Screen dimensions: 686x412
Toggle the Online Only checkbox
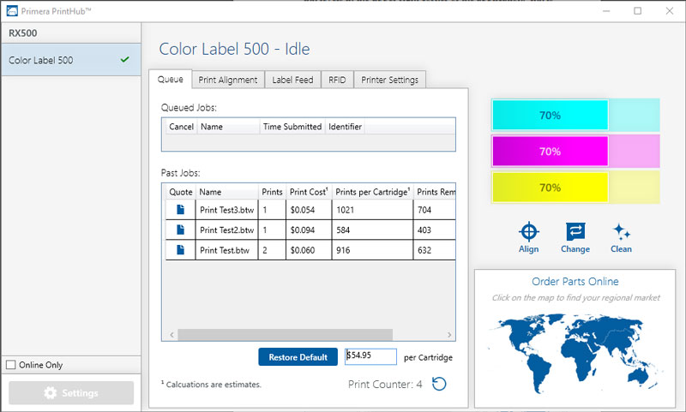(11, 364)
